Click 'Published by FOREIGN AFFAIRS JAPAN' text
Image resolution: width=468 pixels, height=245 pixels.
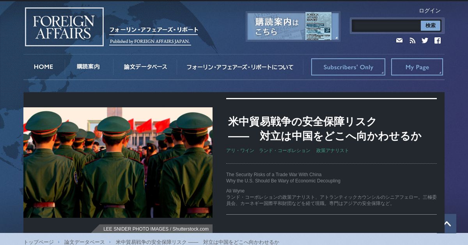(x=150, y=41)
